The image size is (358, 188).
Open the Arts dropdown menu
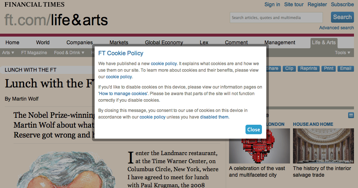8,53
